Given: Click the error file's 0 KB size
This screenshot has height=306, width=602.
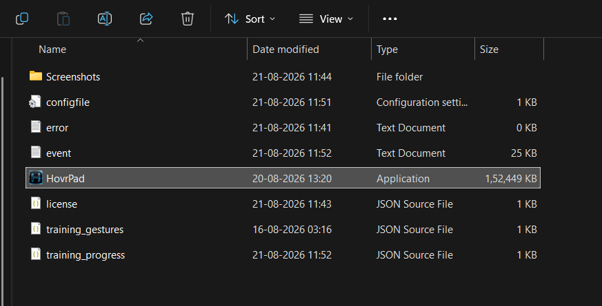Looking at the screenshot, I should [526, 127].
